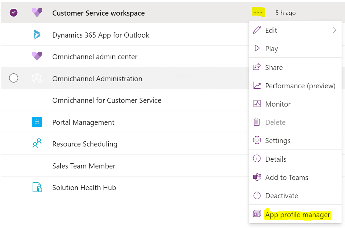Choose App profile manager from the menu

pyautogui.click(x=297, y=214)
